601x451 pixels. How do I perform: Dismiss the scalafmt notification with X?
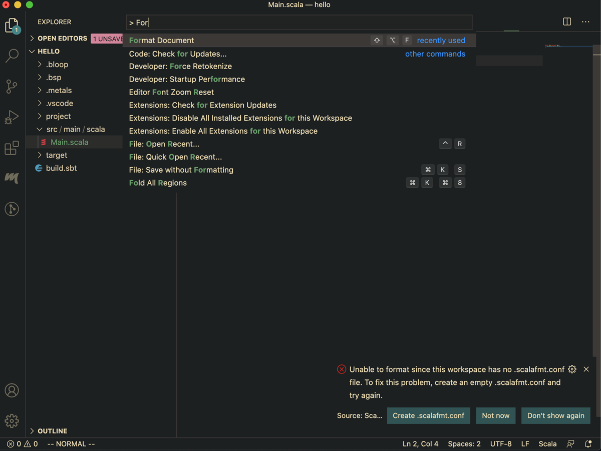(x=586, y=369)
